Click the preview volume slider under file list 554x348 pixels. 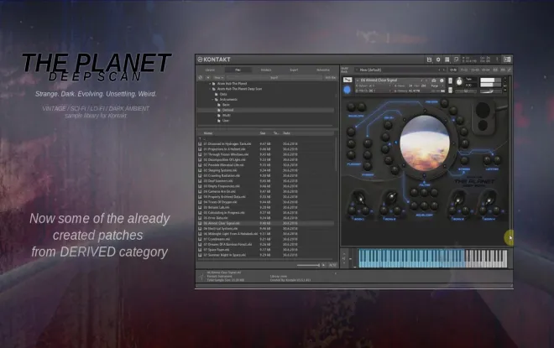coord(308,265)
